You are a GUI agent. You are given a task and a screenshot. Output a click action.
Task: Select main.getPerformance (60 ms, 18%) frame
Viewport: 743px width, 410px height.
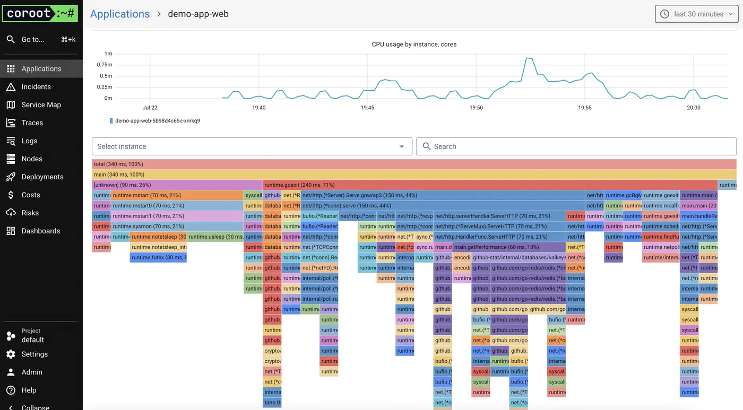coord(509,247)
